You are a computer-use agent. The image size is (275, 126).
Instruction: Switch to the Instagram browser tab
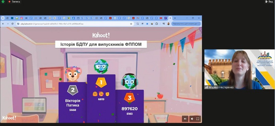point(22,18)
